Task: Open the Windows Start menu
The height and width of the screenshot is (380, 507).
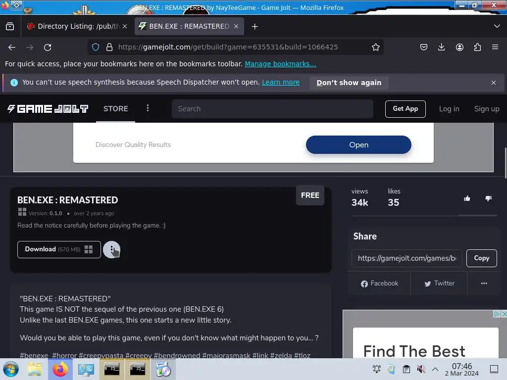Action: tap(11, 369)
